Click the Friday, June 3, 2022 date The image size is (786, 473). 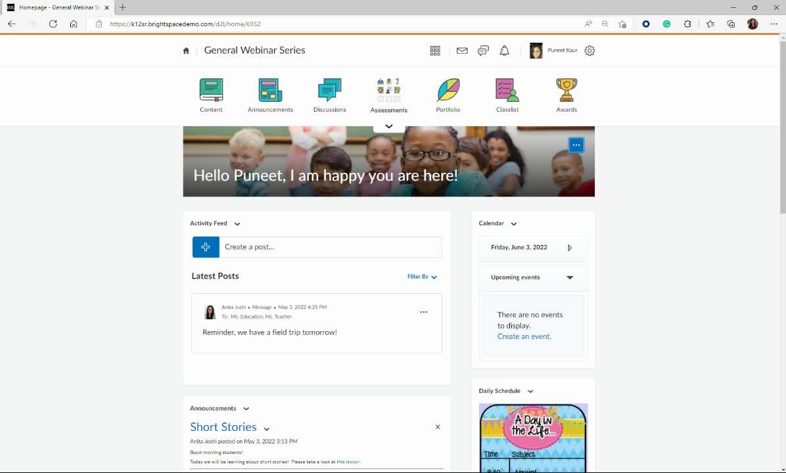[519, 247]
